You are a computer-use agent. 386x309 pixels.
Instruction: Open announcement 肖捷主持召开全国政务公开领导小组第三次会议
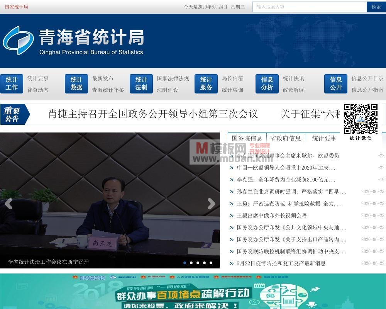point(153,114)
